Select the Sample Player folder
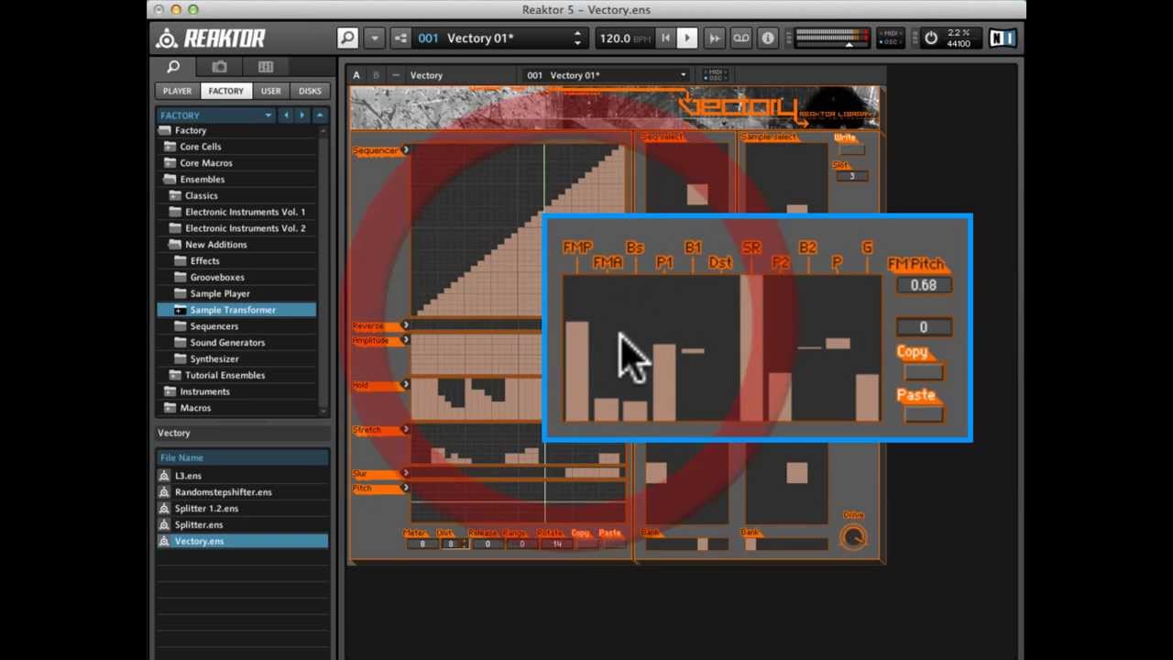Image resolution: width=1173 pixels, height=660 pixels. tap(220, 293)
